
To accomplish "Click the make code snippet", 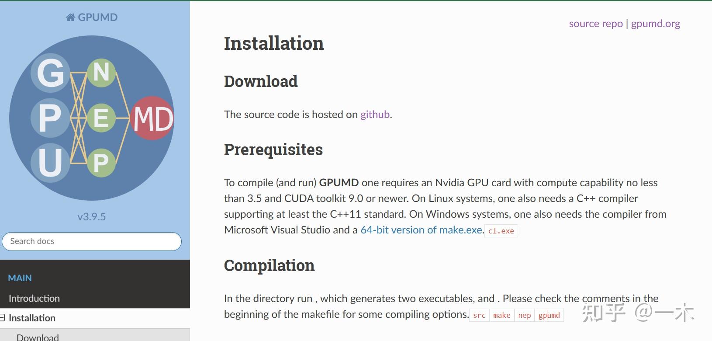I will pos(501,315).
